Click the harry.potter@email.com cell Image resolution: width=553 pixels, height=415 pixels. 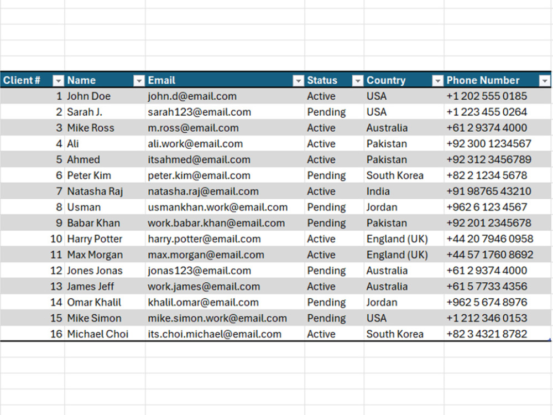tap(225, 239)
